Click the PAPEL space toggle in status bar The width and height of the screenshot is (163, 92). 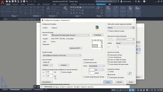tap(113, 90)
